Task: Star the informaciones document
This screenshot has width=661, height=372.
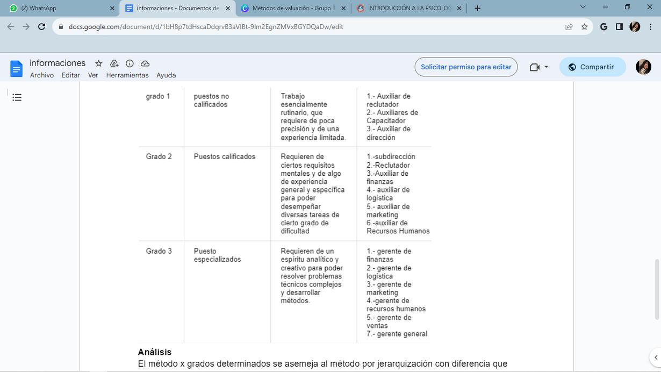Action: coord(98,63)
